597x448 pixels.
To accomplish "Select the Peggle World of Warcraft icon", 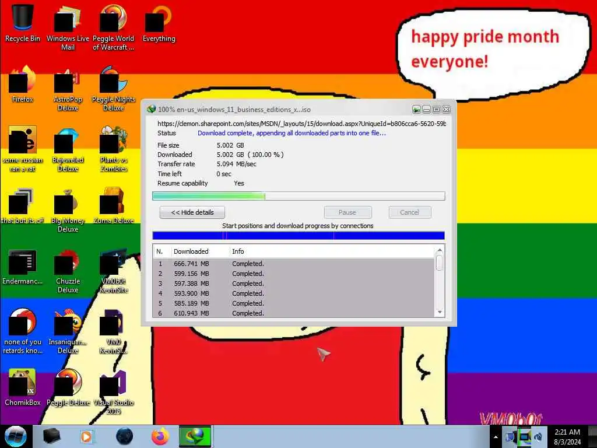I will coord(114,27).
